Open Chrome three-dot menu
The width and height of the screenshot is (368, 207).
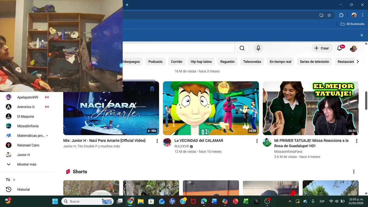coord(363,15)
